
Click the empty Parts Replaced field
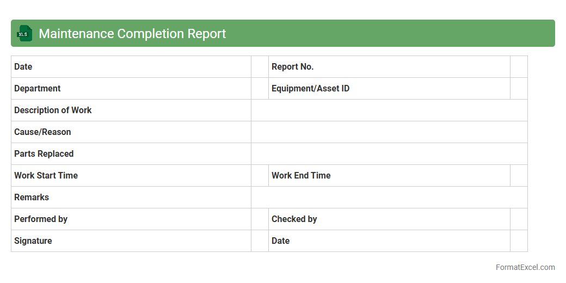click(389, 153)
